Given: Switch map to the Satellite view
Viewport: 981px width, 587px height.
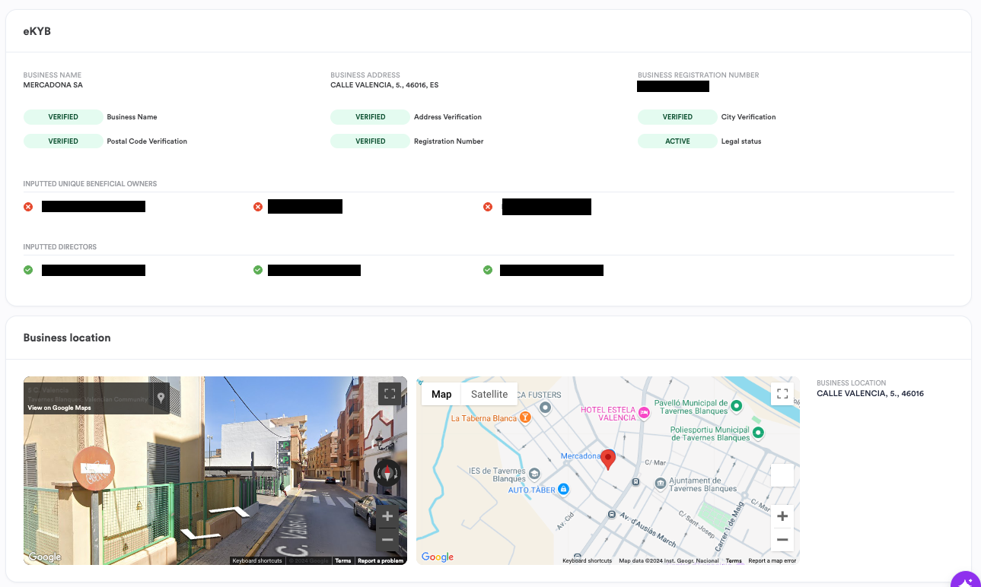Looking at the screenshot, I should coord(489,394).
